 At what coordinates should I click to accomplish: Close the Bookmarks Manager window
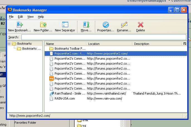click(184, 10)
